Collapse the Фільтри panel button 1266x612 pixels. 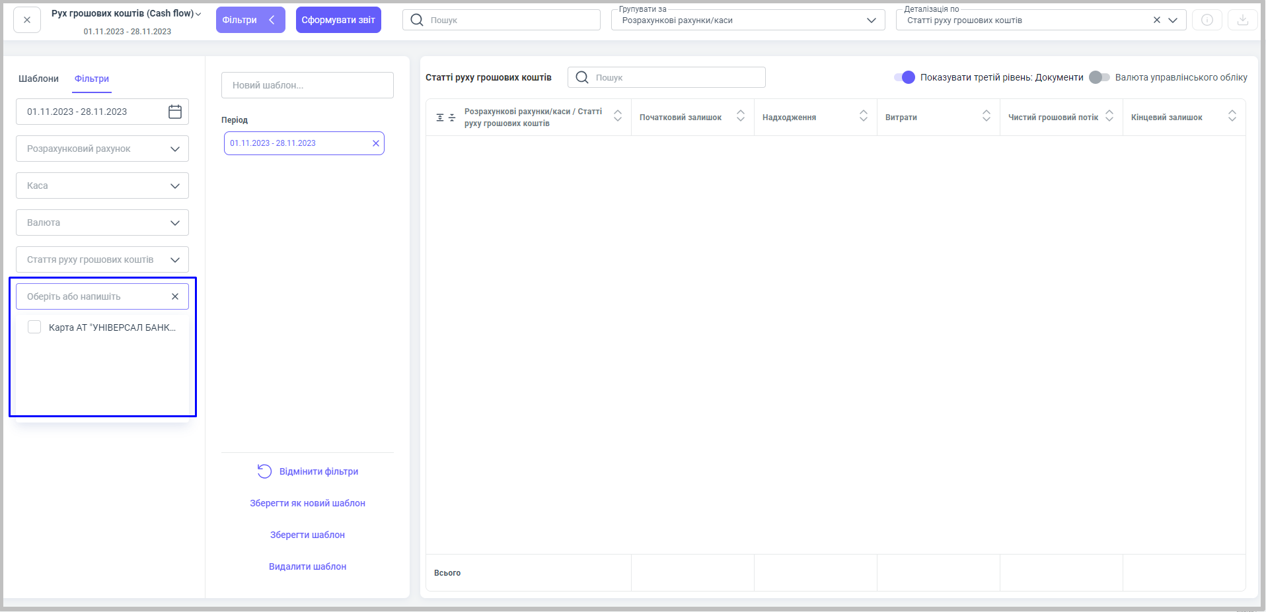[x=250, y=20]
